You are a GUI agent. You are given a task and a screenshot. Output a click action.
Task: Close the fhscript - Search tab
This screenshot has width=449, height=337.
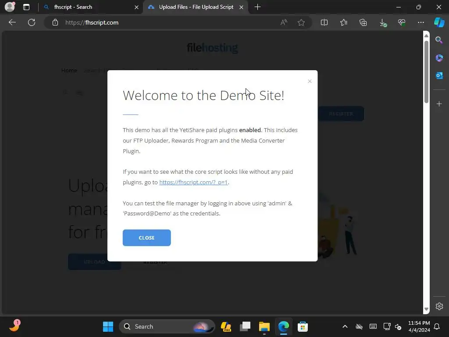coord(137,7)
